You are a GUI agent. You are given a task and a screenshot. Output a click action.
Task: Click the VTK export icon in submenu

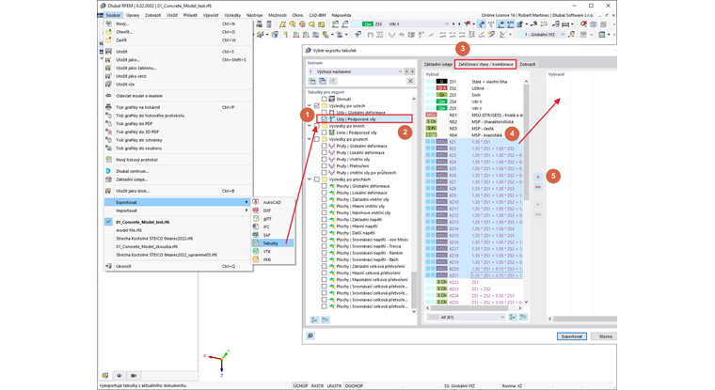[256, 251]
